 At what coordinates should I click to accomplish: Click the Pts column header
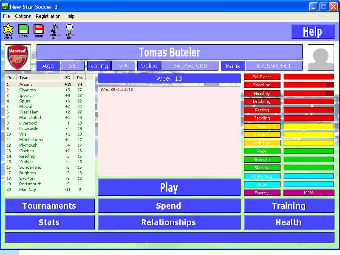pyautogui.click(x=79, y=78)
